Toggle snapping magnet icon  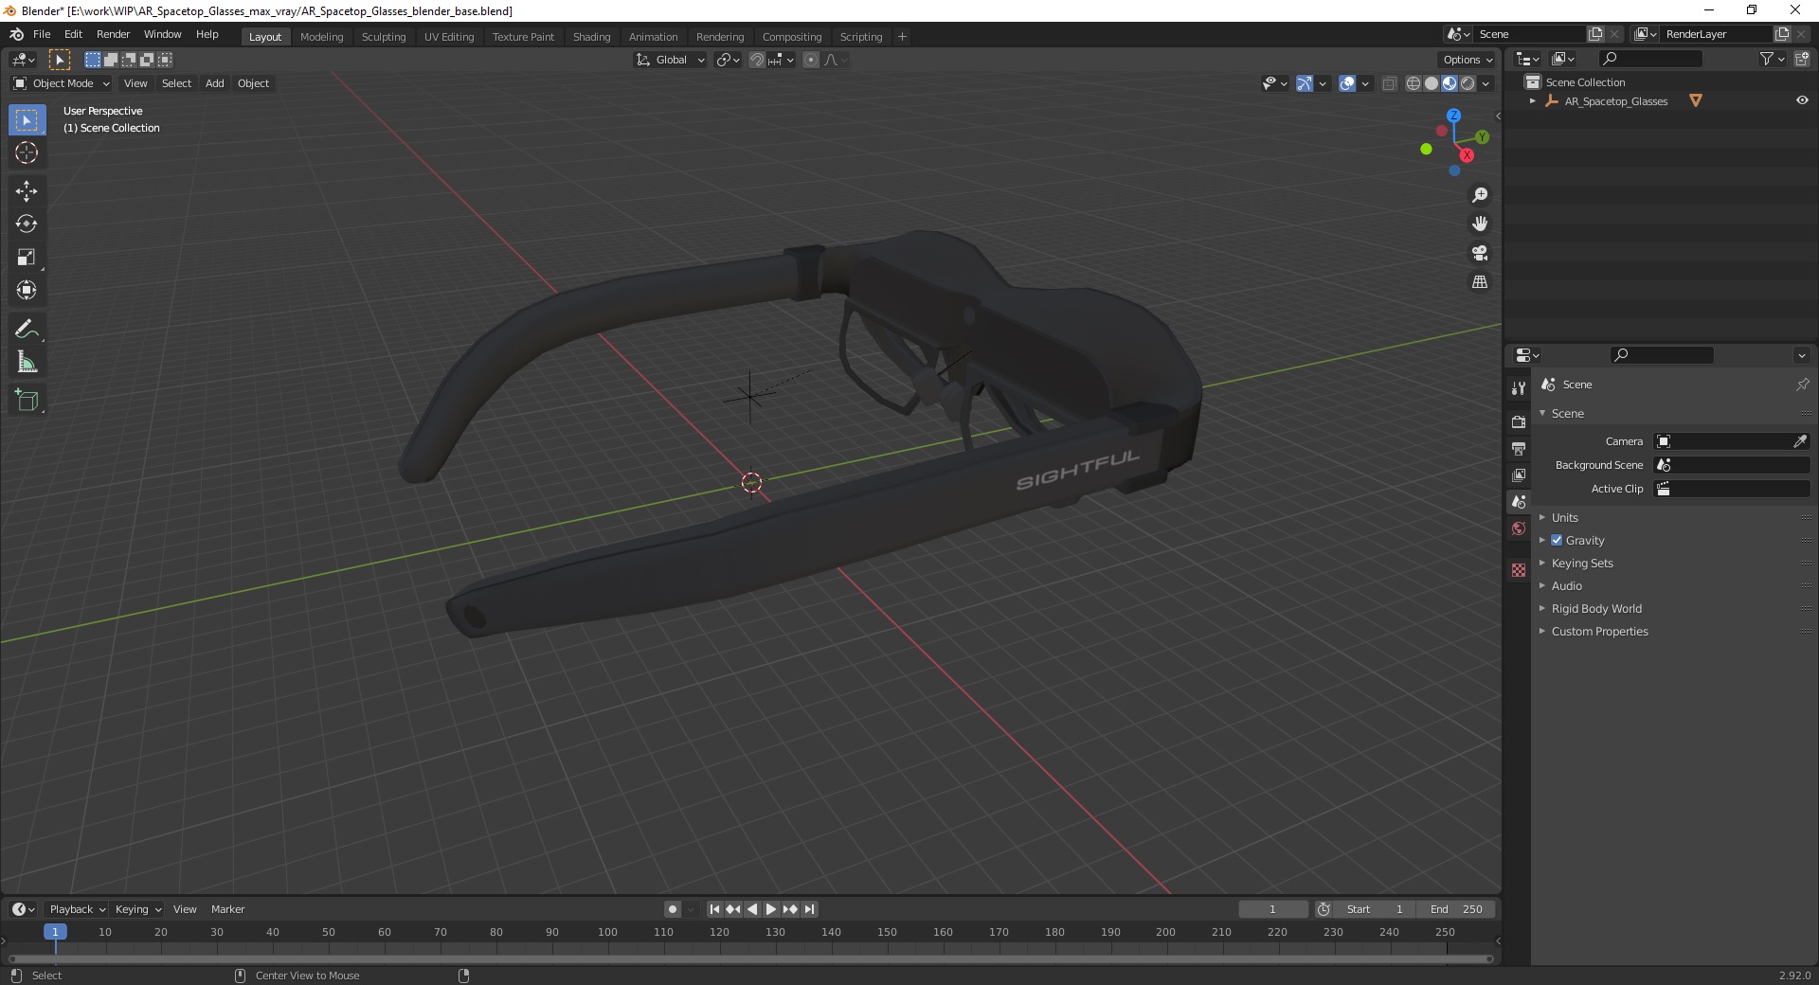click(757, 60)
